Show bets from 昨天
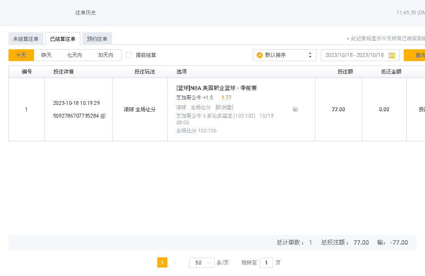This screenshot has width=425, height=276. tap(46, 55)
